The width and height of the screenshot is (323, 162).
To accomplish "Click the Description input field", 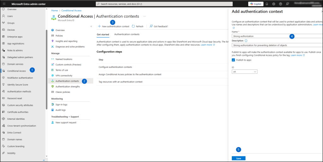I will tap(277, 45).
